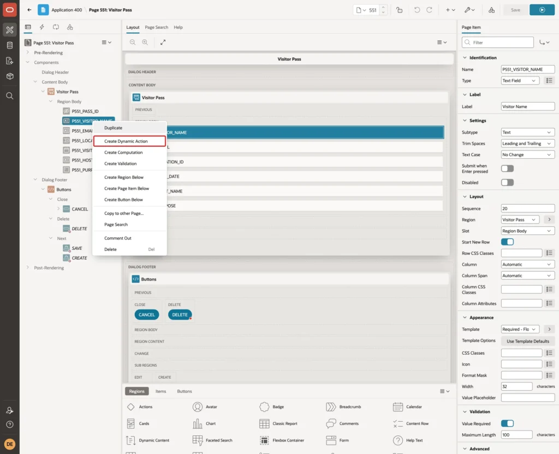This screenshot has width=559, height=454.
Task: Toggle the Disabled switch
Action: click(507, 182)
